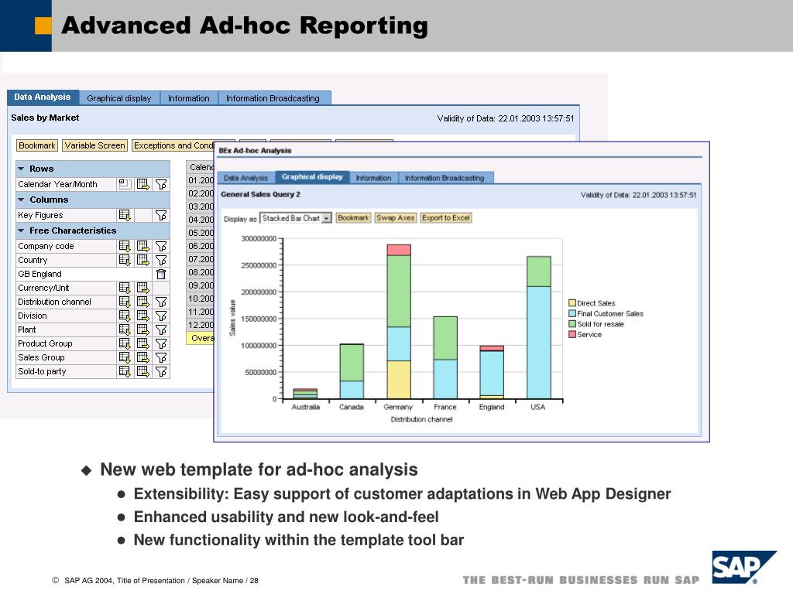Open the Variable Screen button

tap(94, 145)
